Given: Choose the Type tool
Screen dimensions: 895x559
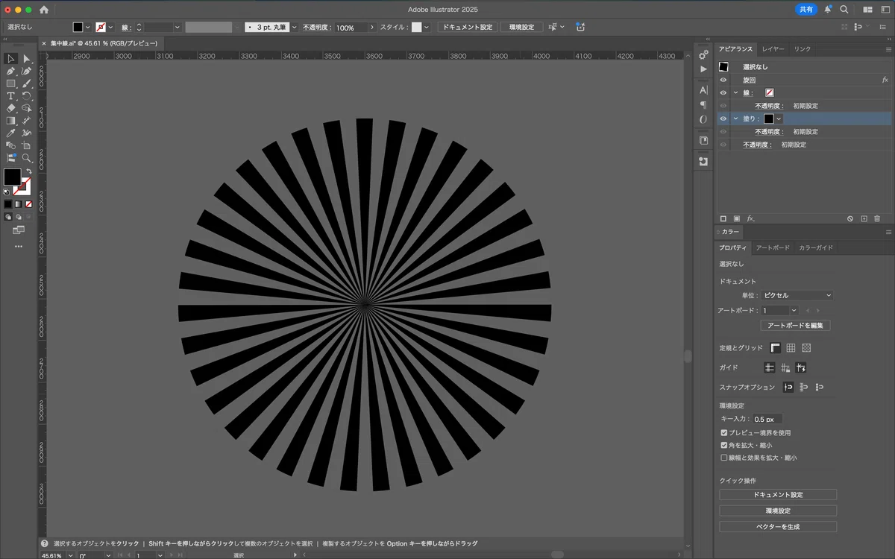Looking at the screenshot, I should 11,95.
